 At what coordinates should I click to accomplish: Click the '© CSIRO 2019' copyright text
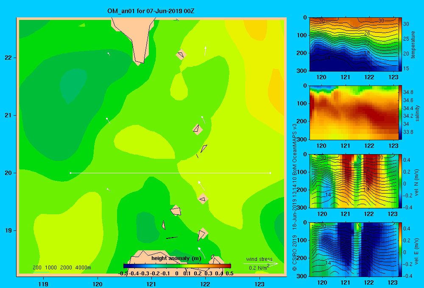tap(295, 253)
